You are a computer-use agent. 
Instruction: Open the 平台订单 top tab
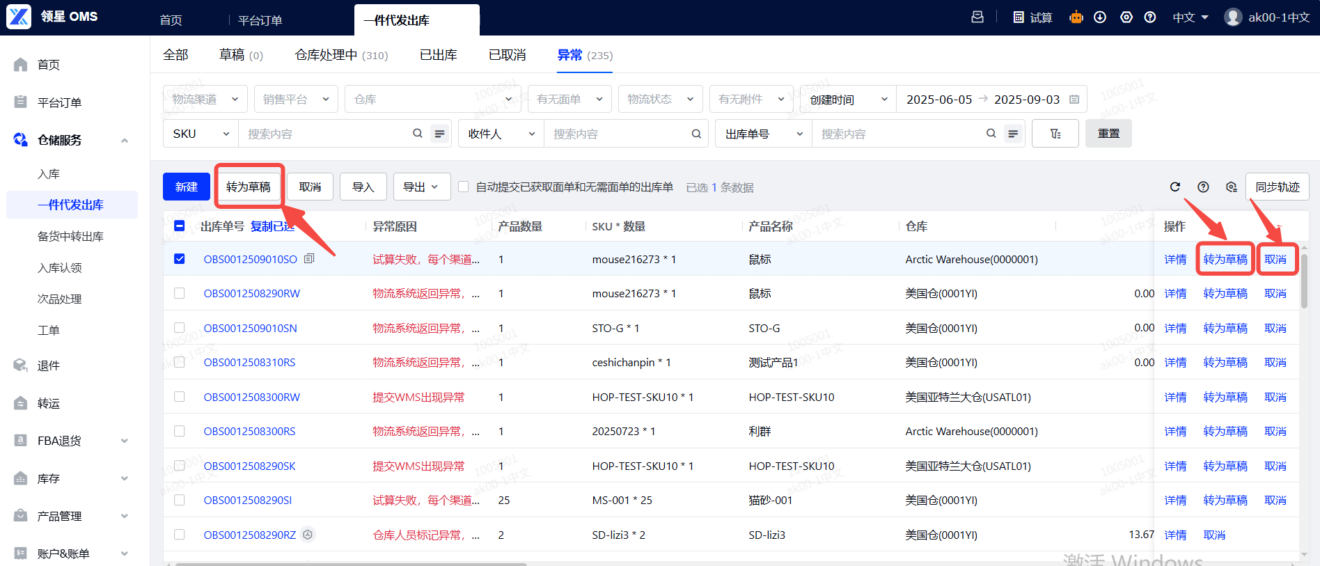coord(260,20)
